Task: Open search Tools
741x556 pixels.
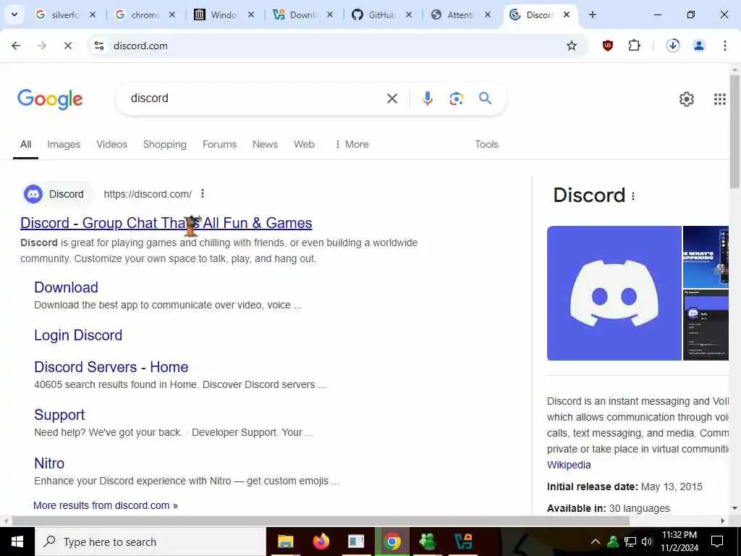Action: point(487,144)
